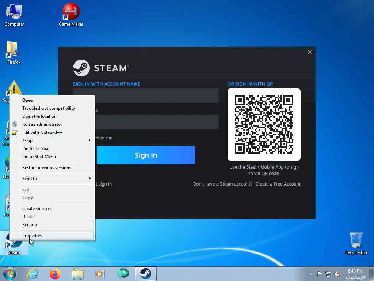
Task: Choose Open file location
Action: tap(52, 116)
